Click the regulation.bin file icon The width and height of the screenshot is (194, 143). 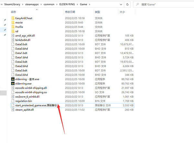tap(13, 101)
